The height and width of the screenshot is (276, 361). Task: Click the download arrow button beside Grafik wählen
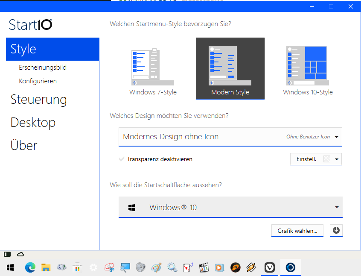(336, 230)
